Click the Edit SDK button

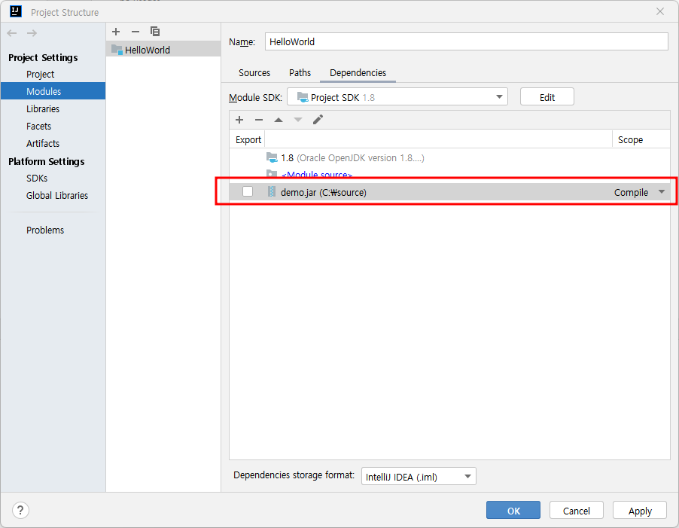tap(547, 97)
